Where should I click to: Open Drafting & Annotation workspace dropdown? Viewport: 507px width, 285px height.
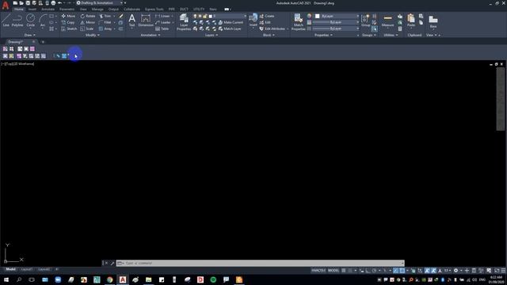tap(101, 3)
